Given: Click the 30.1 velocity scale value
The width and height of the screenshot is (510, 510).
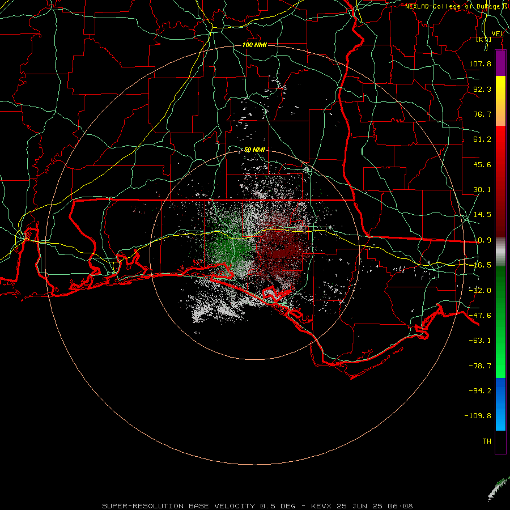Looking at the screenshot, I should [482, 190].
